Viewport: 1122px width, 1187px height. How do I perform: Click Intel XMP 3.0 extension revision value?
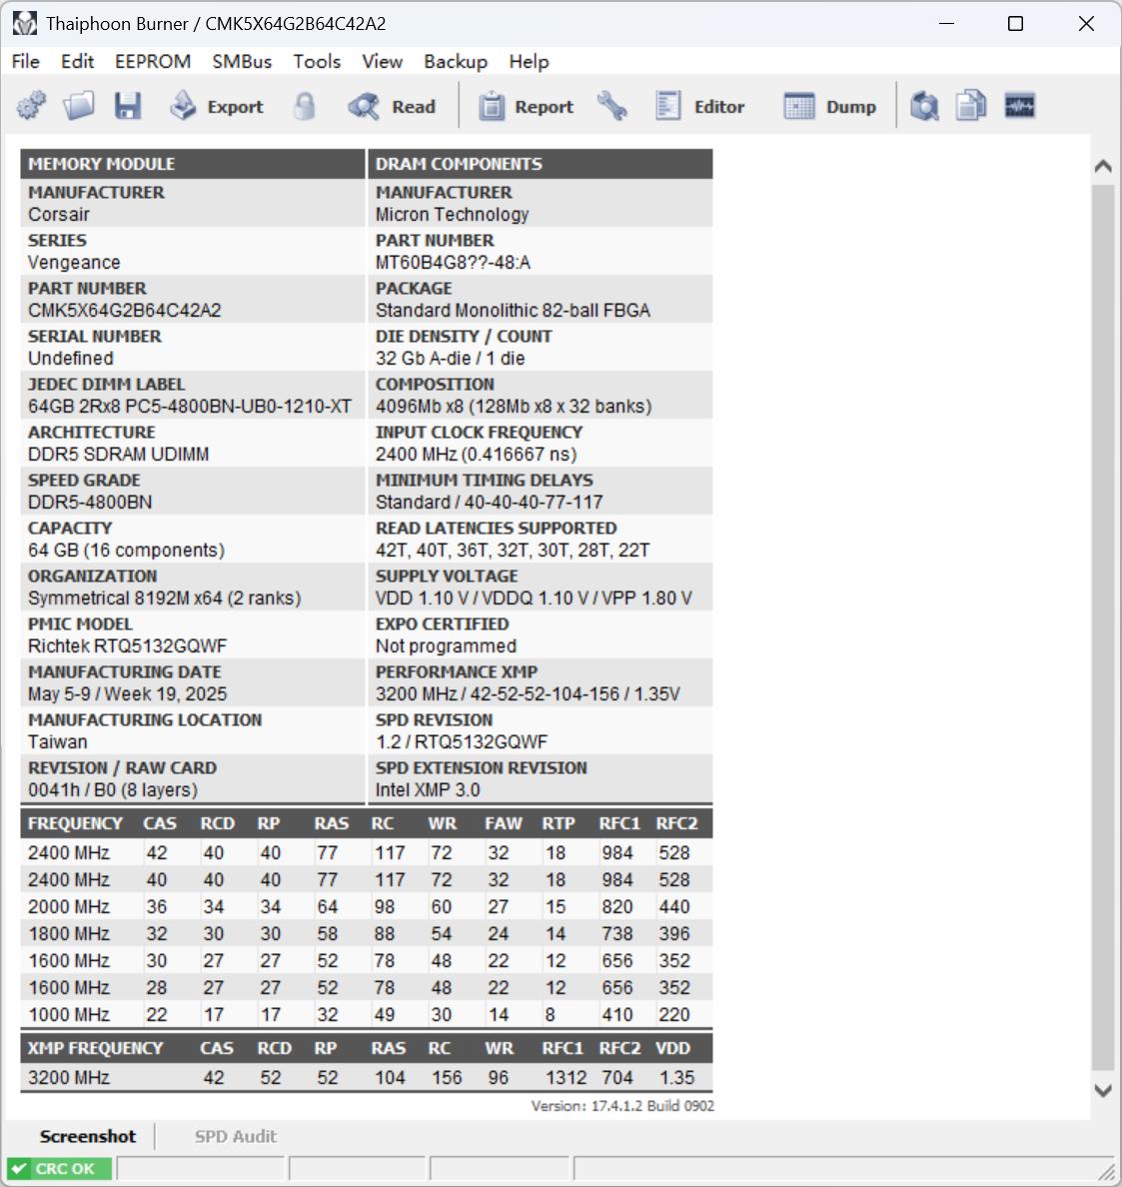[x=427, y=789]
